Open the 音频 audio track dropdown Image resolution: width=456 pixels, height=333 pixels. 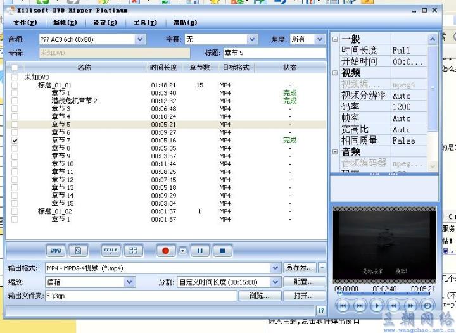pos(140,39)
